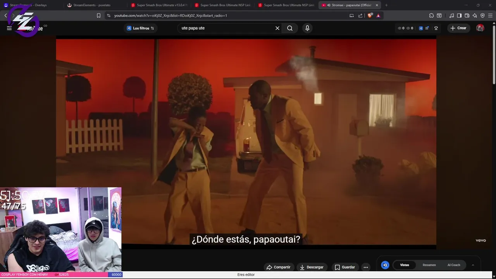Screen dimensions: 496x279
Task: Open the account profile avatar
Action: (x=480, y=28)
